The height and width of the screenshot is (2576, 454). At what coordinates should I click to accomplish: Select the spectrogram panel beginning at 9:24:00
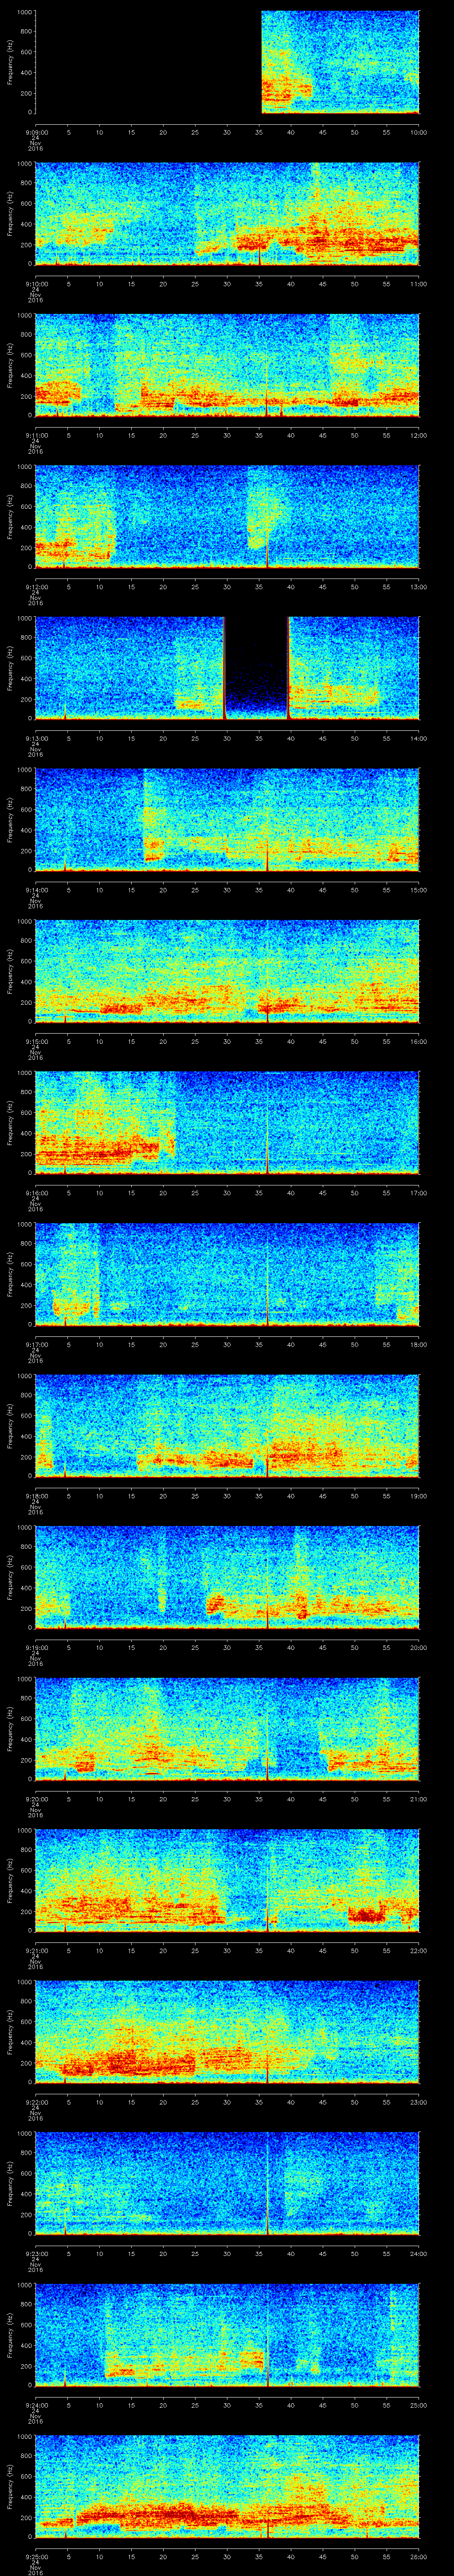coord(227,2335)
